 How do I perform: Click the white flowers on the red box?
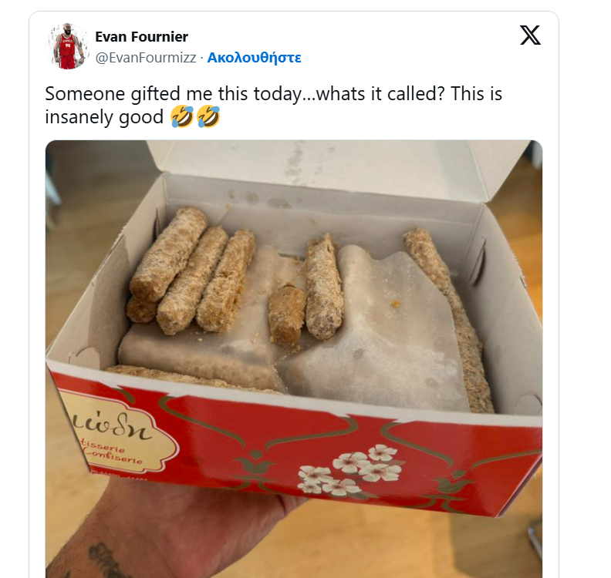349,470
